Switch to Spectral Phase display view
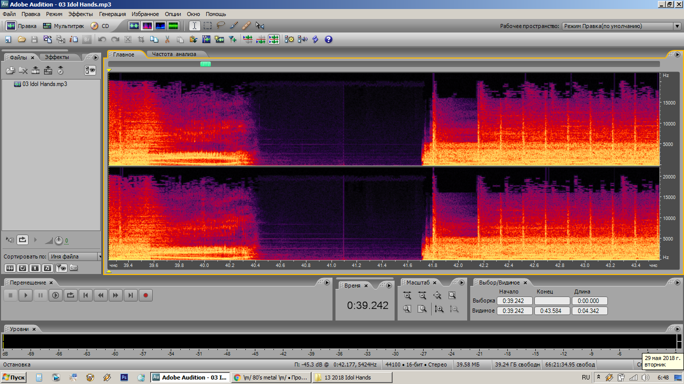 point(173,25)
